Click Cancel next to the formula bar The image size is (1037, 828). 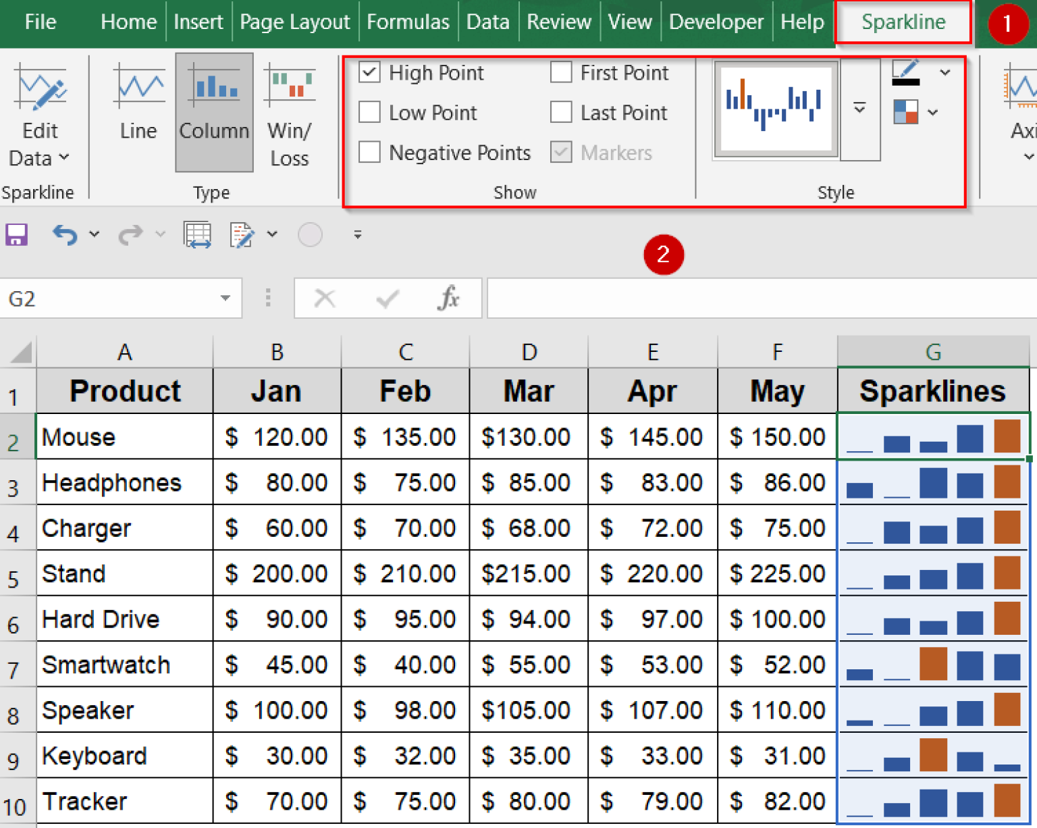click(x=325, y=298)
